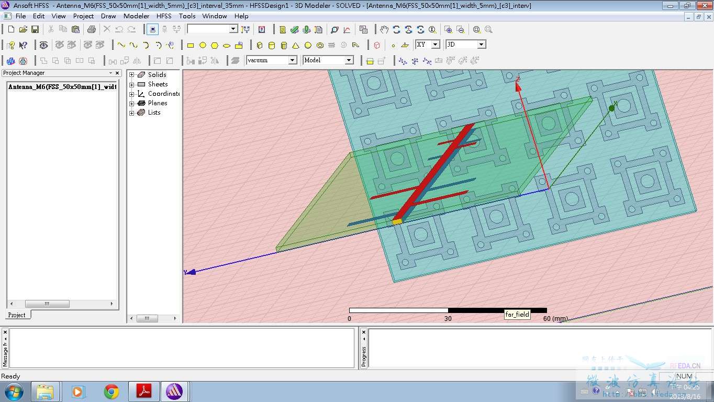Viewport: 714px width, 402px height.
Task: Expand the Sheets tree node
Action: (132, 84)
